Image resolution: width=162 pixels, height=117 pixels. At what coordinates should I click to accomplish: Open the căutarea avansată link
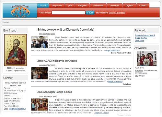[117, 13]
